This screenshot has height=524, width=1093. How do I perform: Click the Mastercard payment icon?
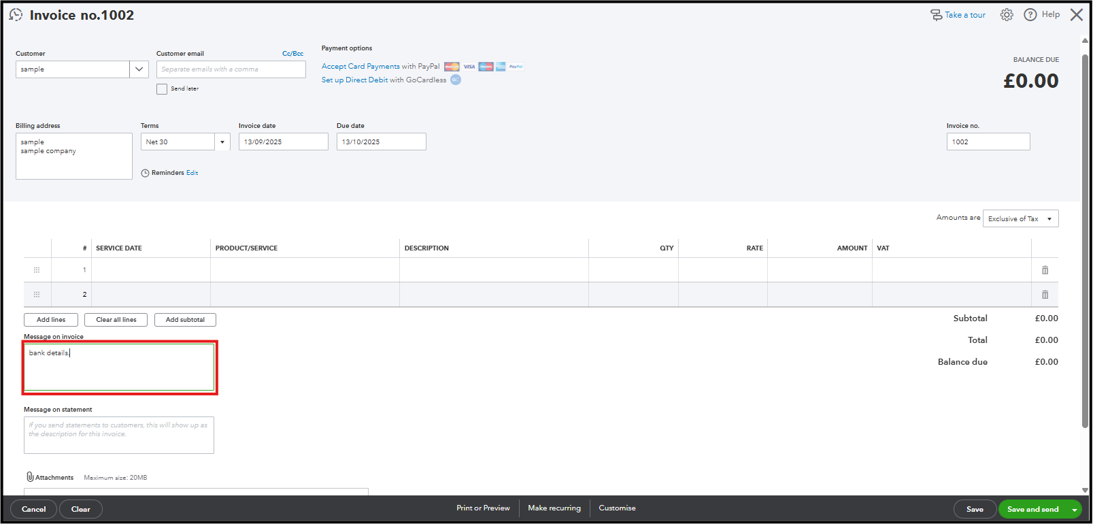point(452,67)
